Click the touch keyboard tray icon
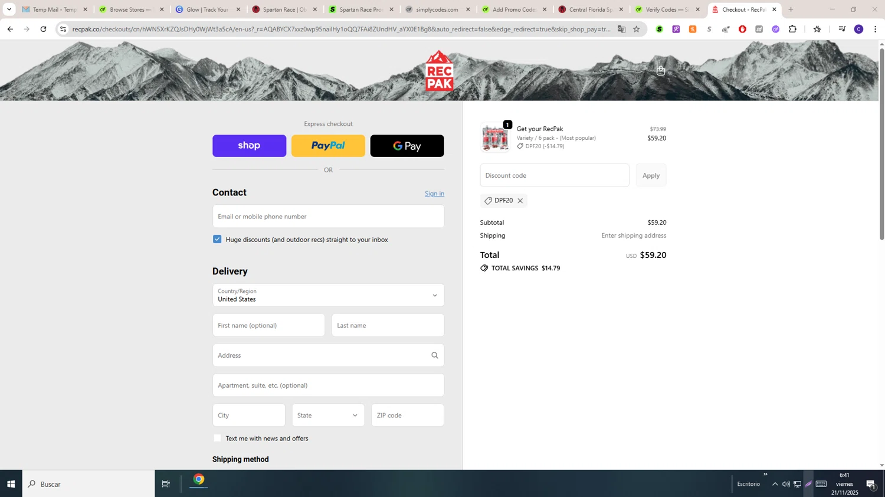Screen dimensions: 885x497 (821, 484)
